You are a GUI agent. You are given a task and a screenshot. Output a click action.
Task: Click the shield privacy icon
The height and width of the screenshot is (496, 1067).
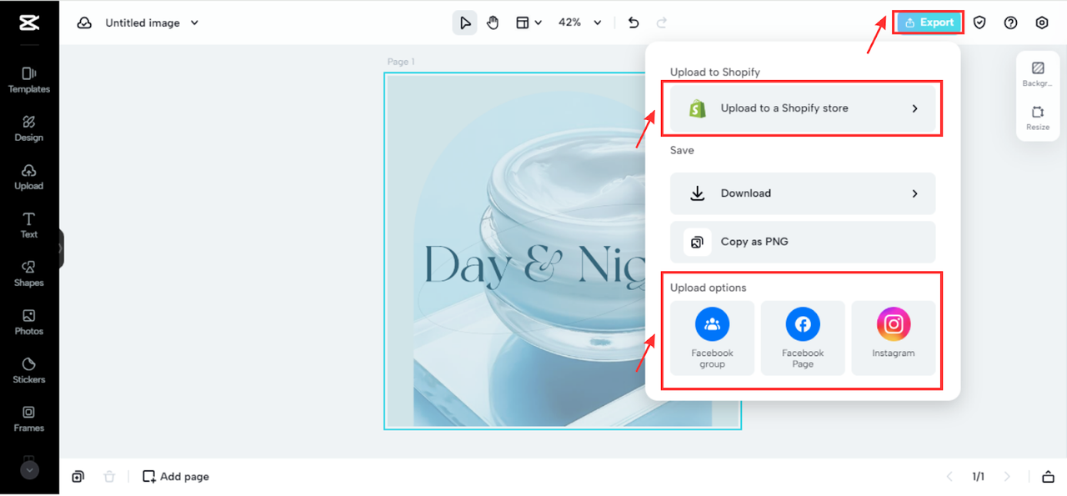pos(979,23)
